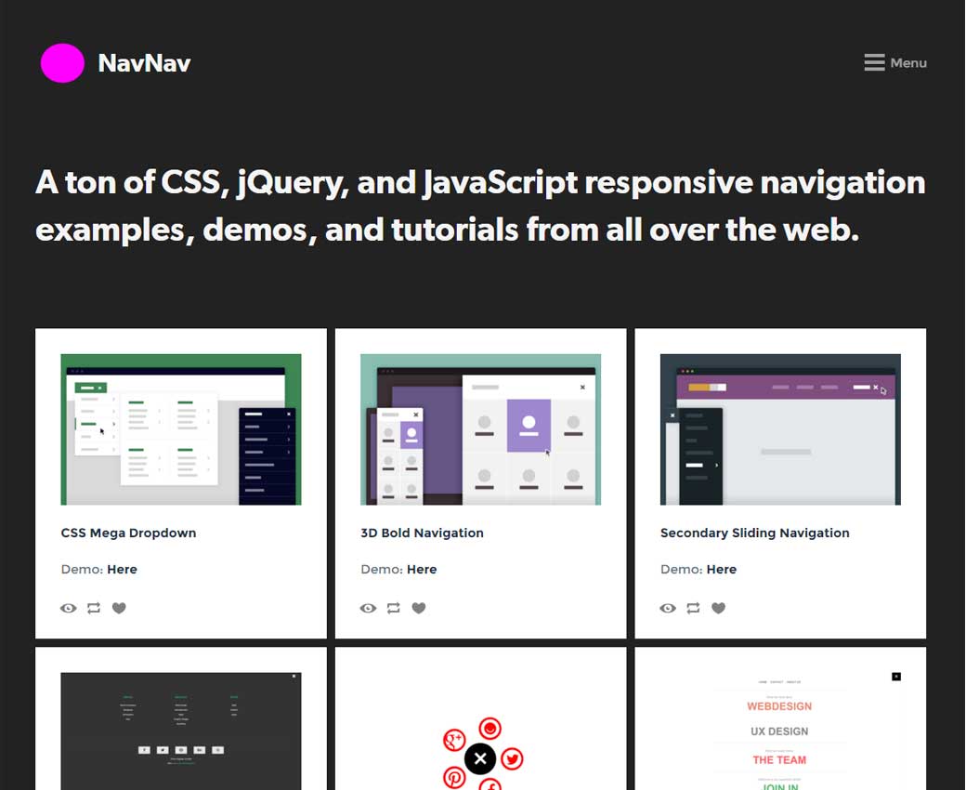Open the Secondary Sliding Navigation demo Here link
The height and width of the screenshot is (790, 966).
click(721, 569)
